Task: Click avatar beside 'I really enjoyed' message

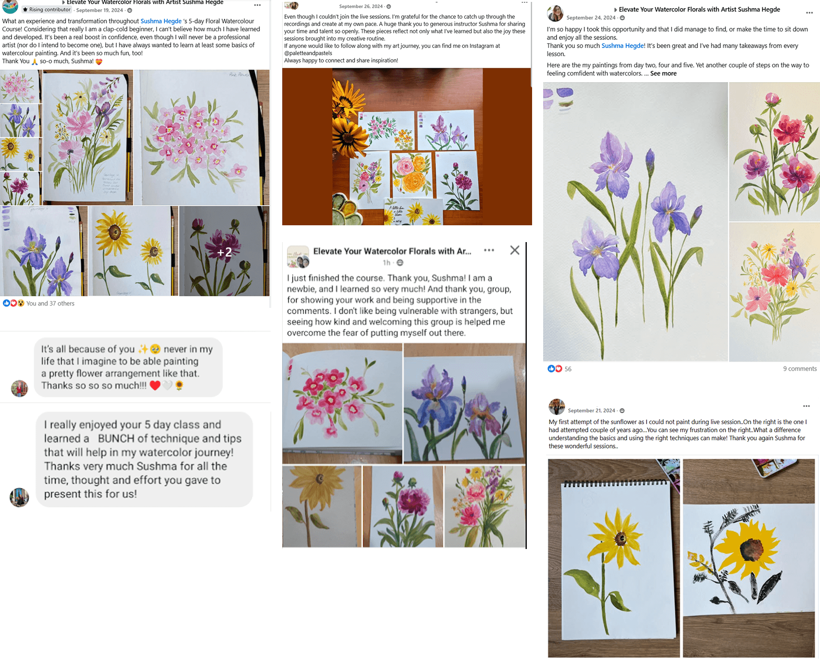Action: tap(19, 498)
